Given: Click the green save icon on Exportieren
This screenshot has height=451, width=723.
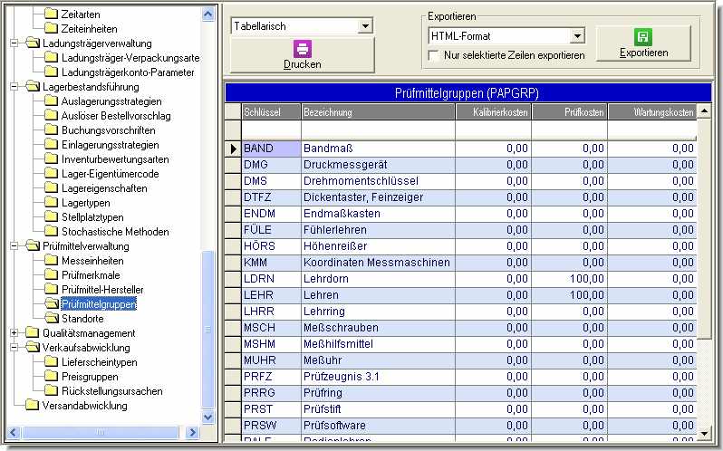Looking at the screenshot, I should coord(643,37).
